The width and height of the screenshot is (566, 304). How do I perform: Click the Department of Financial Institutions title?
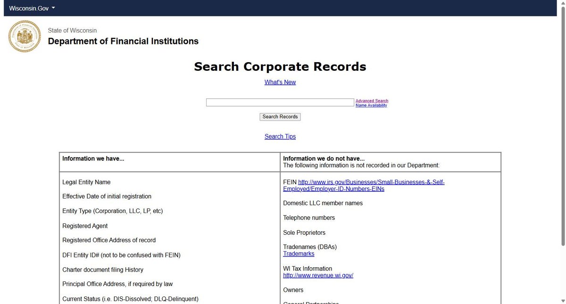[x=123, y=41]
